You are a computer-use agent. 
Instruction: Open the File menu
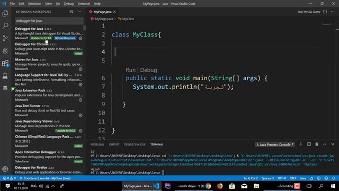tap(12, 4)
